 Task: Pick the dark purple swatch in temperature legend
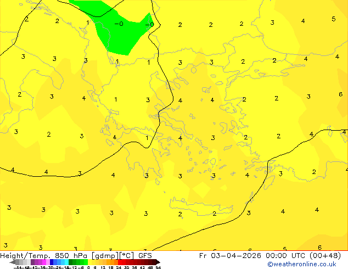click(32, 262)
